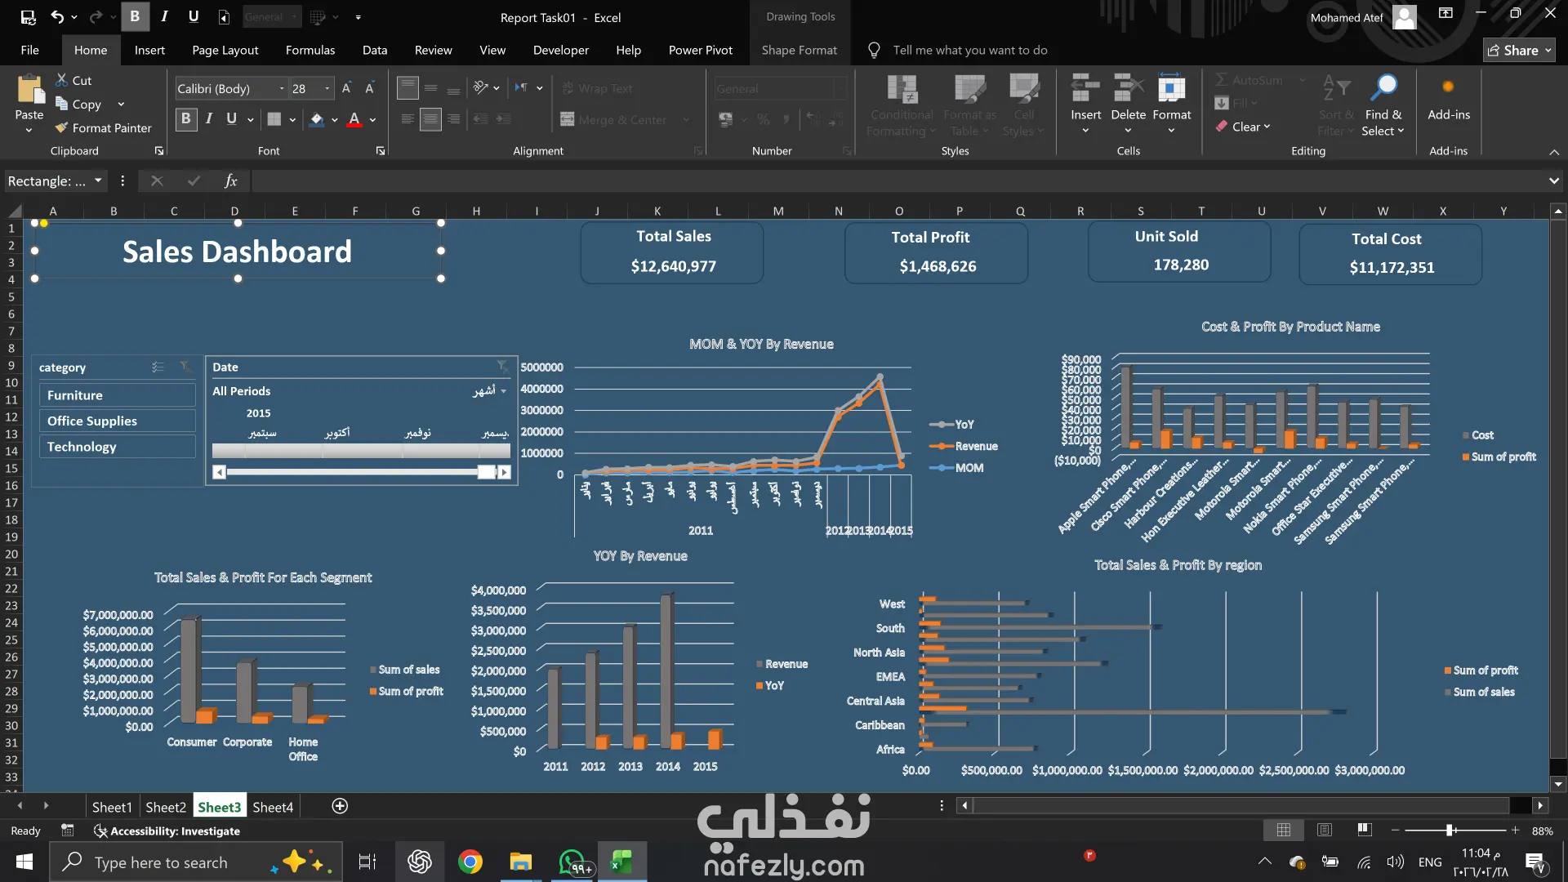Click the new sheet plus icon
This screenshot has width=1568, height=882.
coord(340,806)
